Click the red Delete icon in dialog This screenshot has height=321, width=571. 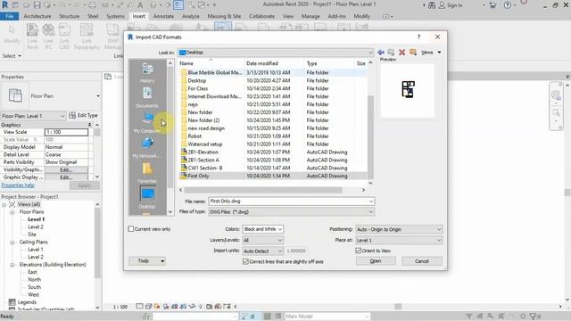402,53
